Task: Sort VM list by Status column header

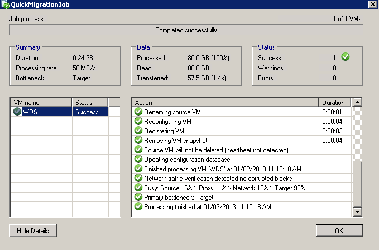Action: 90,103
